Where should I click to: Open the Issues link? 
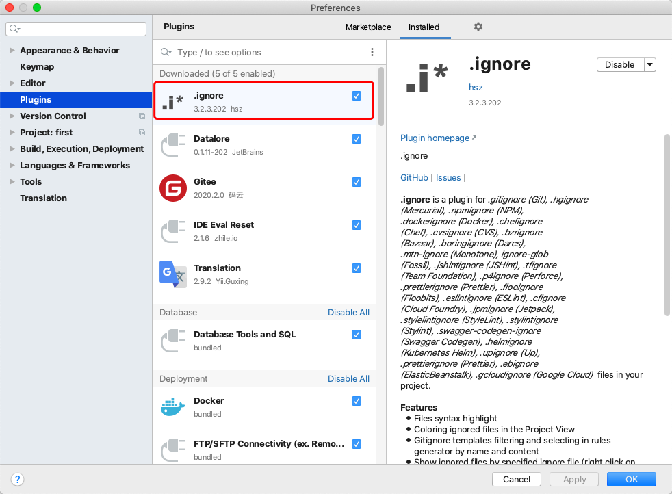pyautogui.click(x=448, y=177)
